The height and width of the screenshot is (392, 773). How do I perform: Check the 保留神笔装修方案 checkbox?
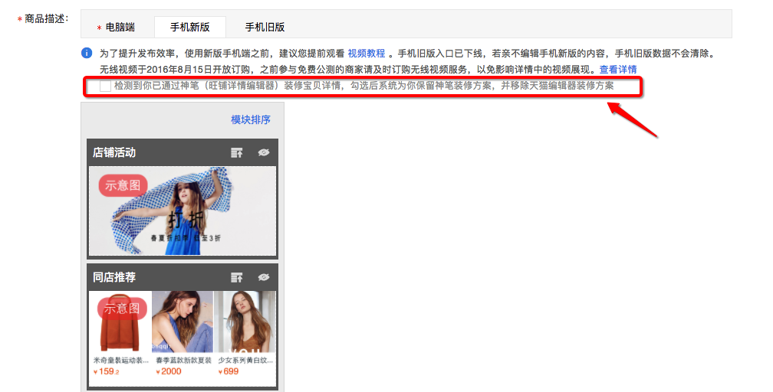coord(105,87)
